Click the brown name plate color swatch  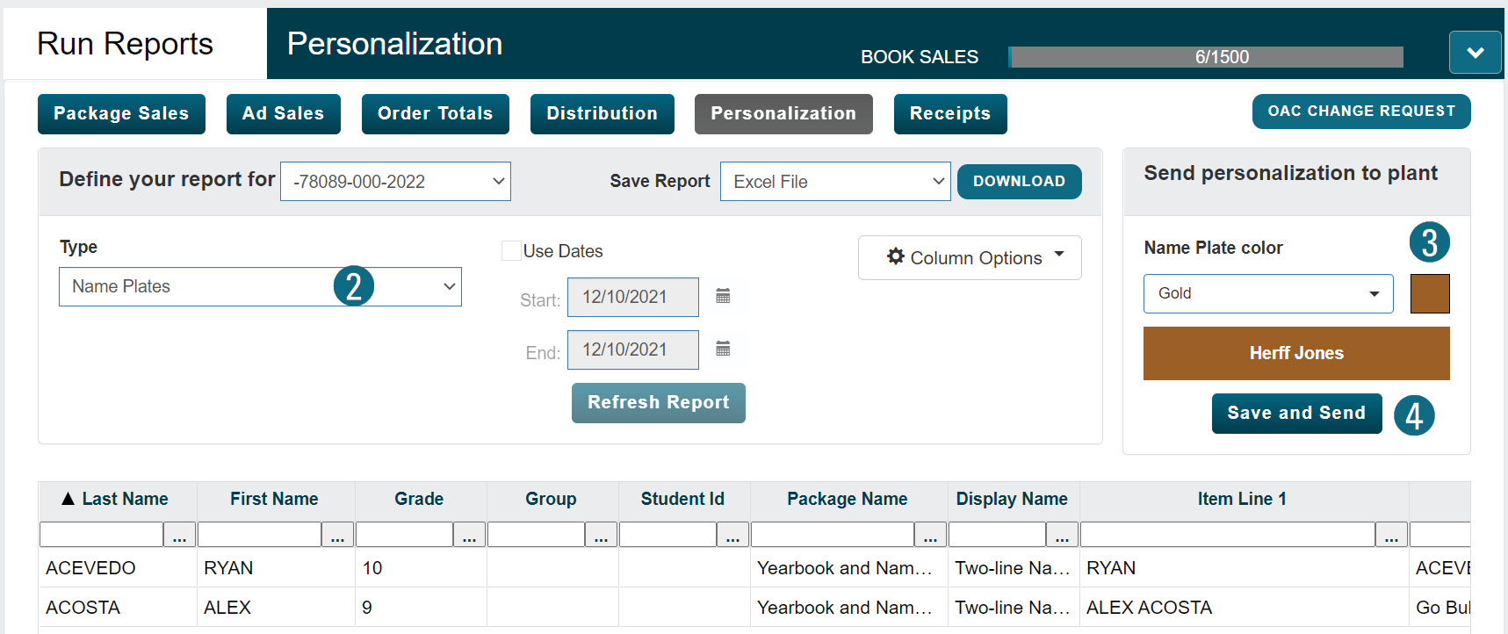pos(1429,294)
